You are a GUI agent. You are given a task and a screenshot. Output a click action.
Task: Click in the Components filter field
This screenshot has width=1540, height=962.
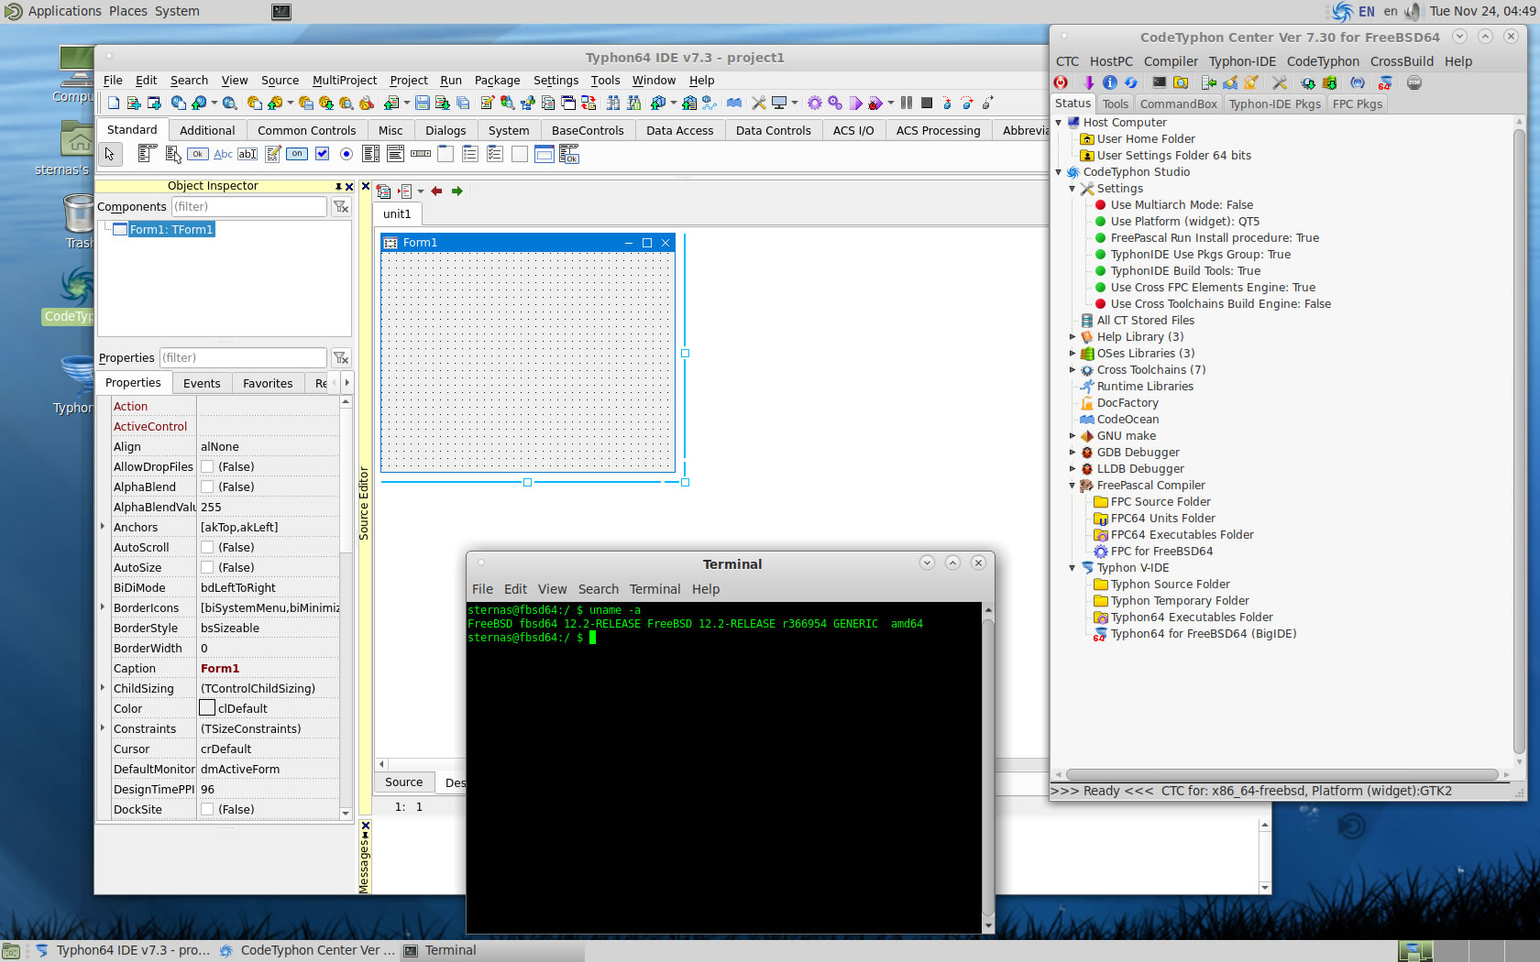(x=248, y=206)
